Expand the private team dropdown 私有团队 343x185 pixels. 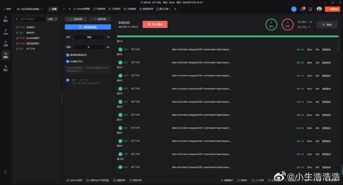30,9
